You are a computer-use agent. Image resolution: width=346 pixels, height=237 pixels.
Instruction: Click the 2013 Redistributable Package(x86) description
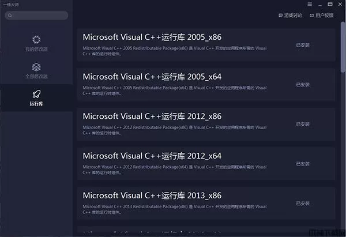click(x=175, y=209)
